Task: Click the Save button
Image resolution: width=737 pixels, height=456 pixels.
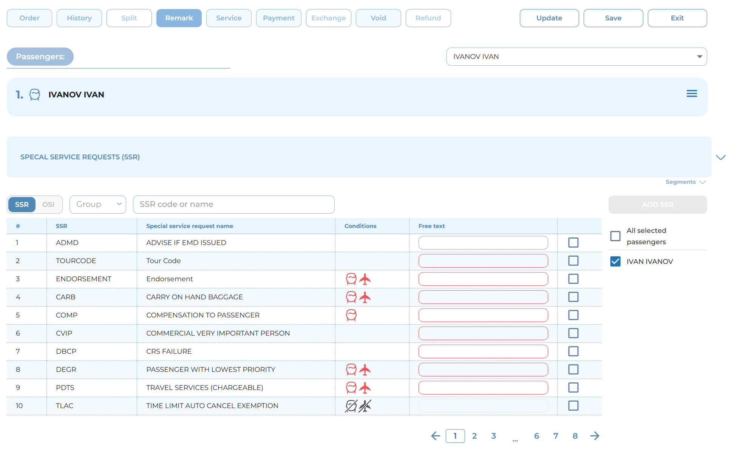Action: point(613,18)
